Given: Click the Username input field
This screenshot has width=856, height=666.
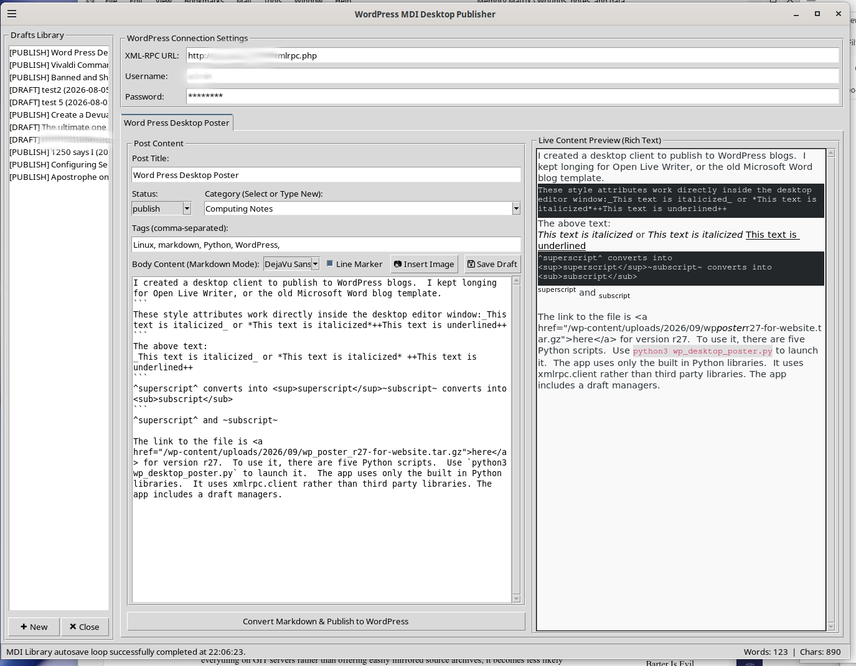Looking at the screenshot, I should [x=512, y=76].
